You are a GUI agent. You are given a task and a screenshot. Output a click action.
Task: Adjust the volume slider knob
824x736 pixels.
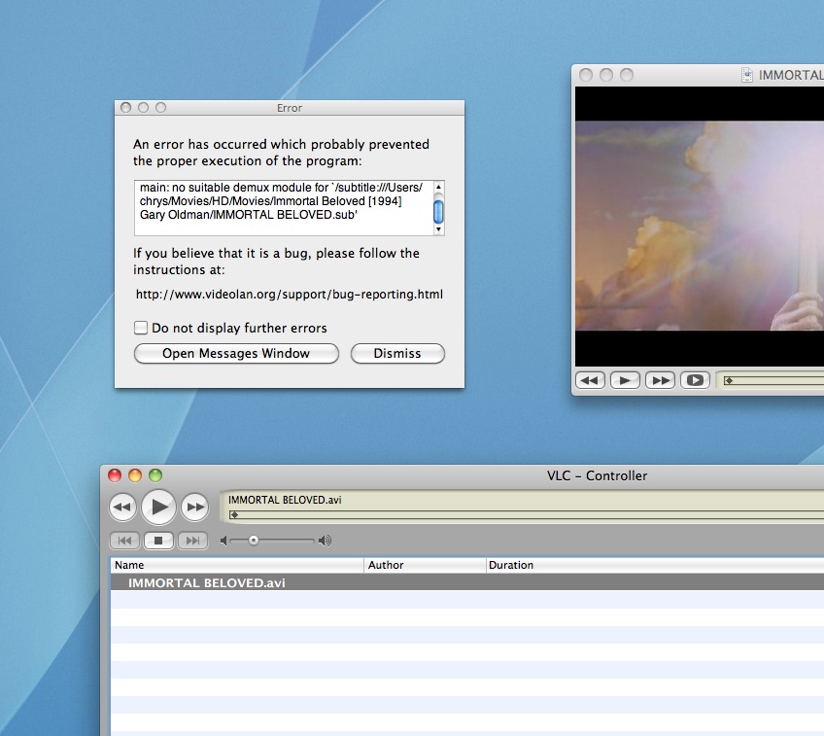254,541
